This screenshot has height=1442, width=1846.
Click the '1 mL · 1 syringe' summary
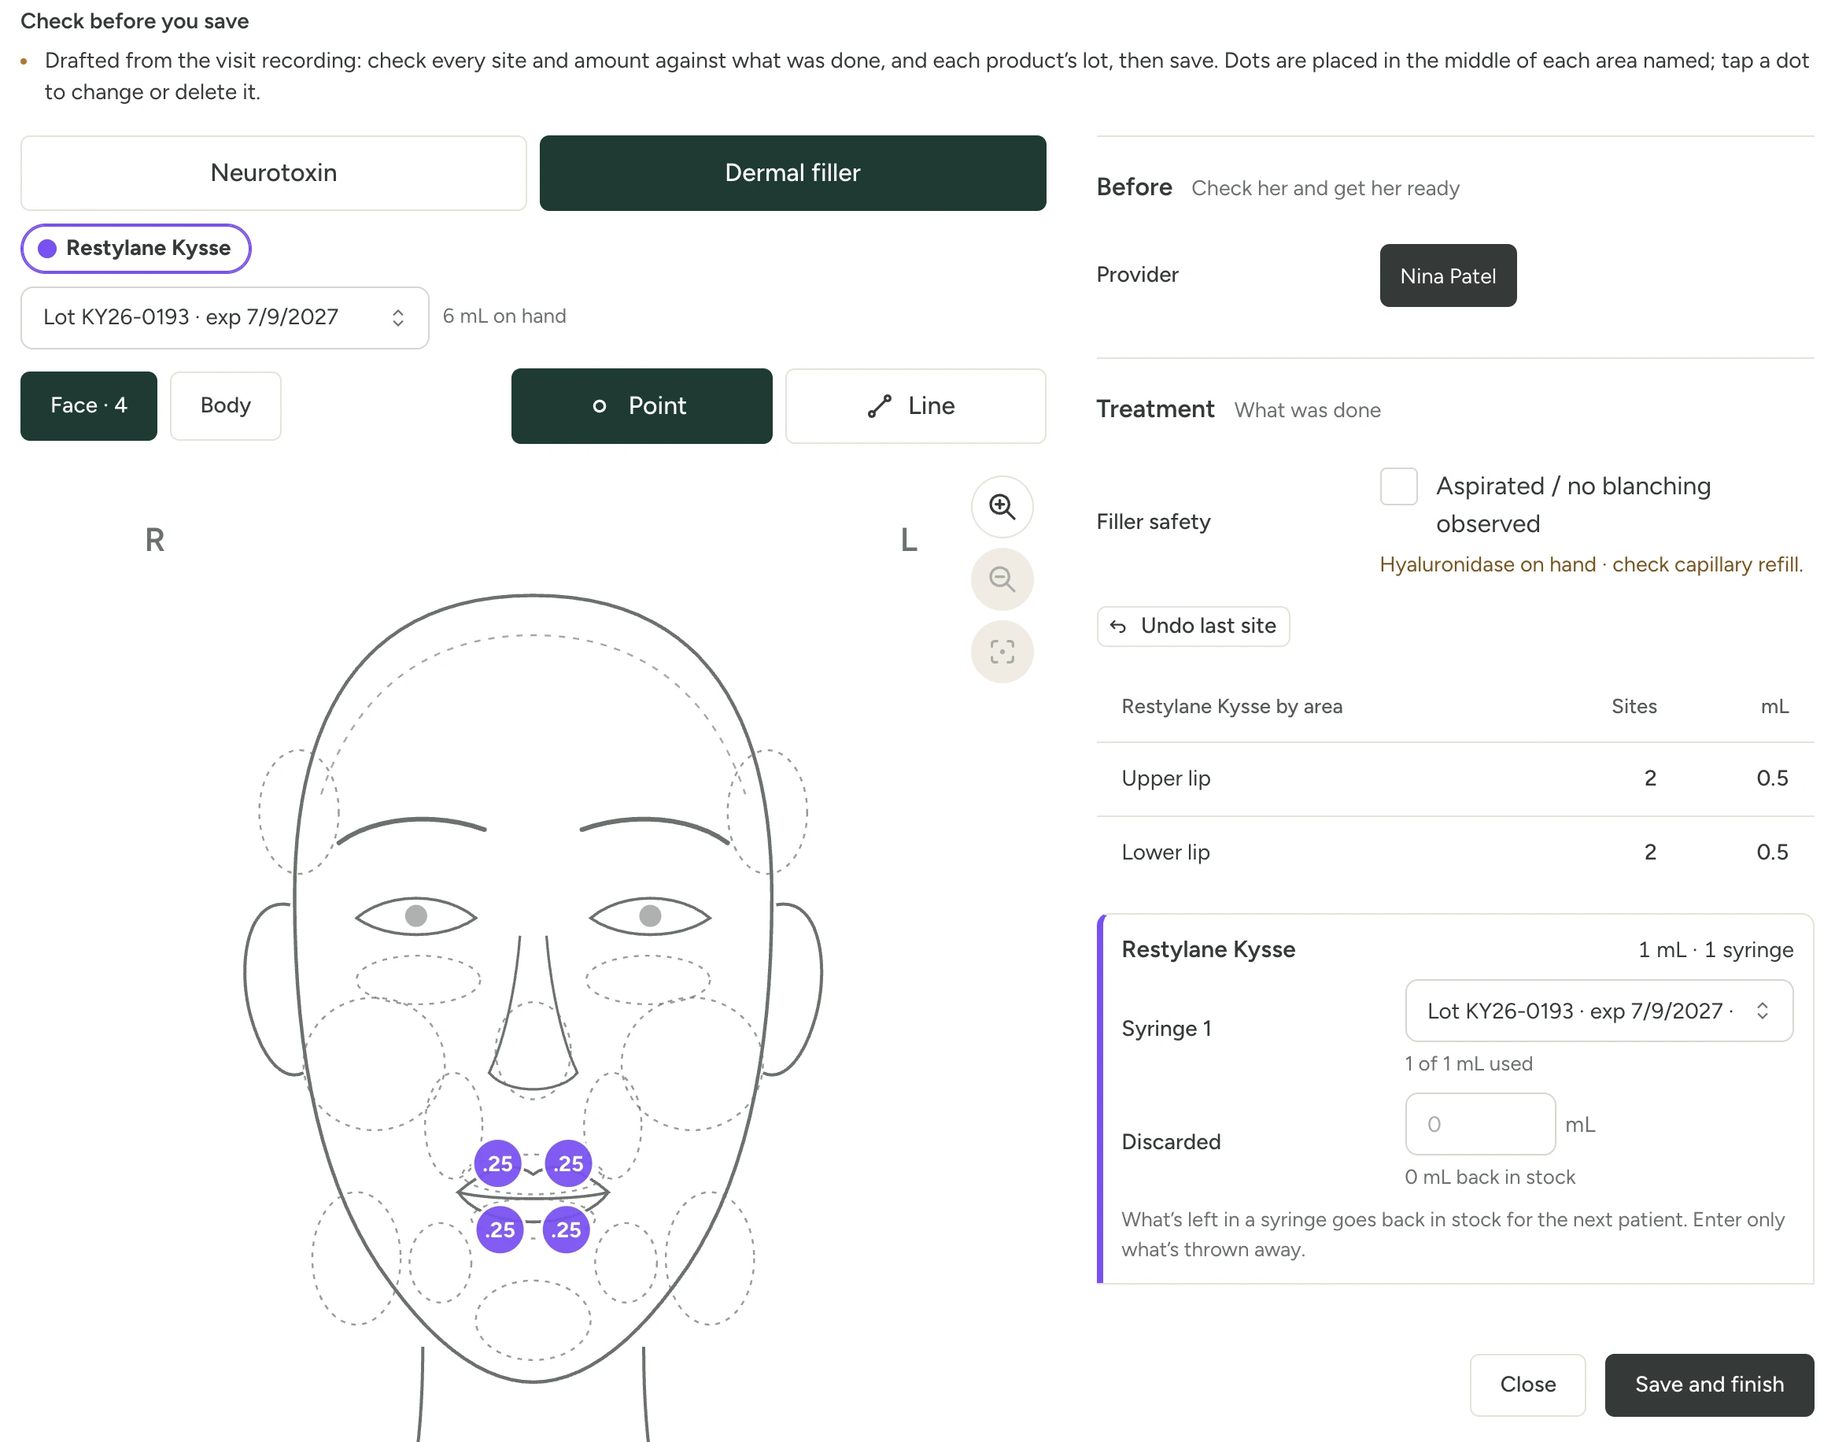coord(1715,950)
